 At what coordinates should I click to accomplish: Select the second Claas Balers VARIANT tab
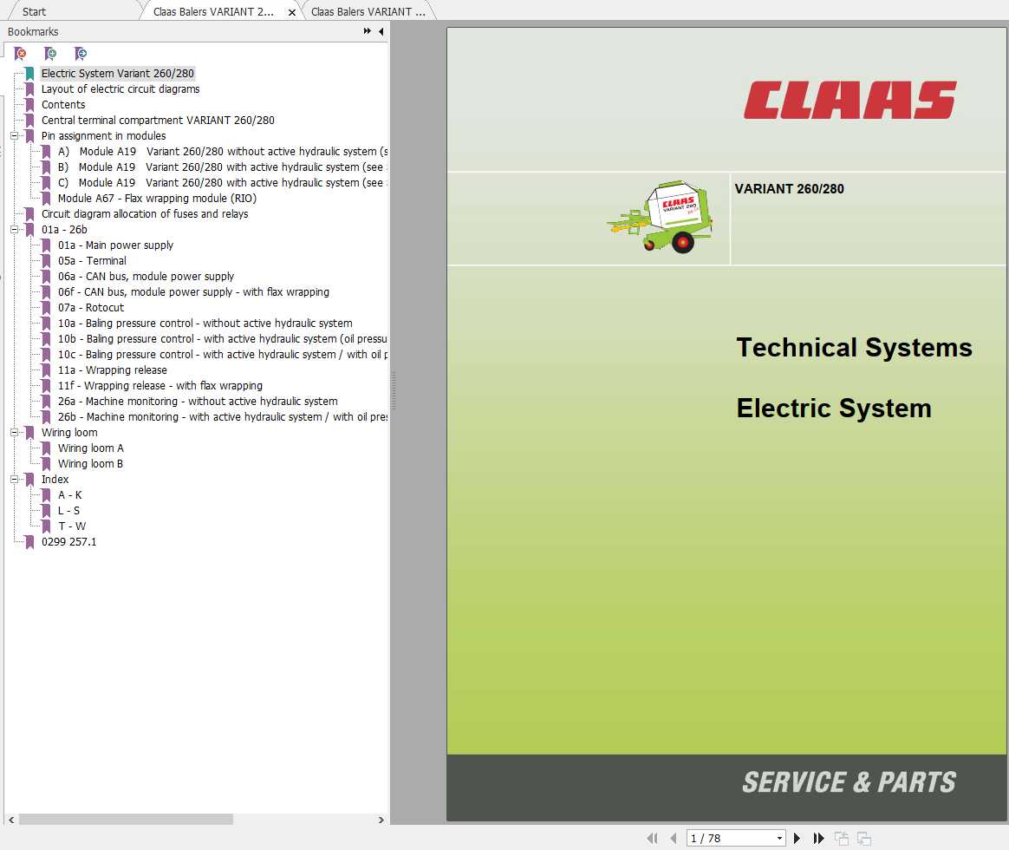point(368,11)
